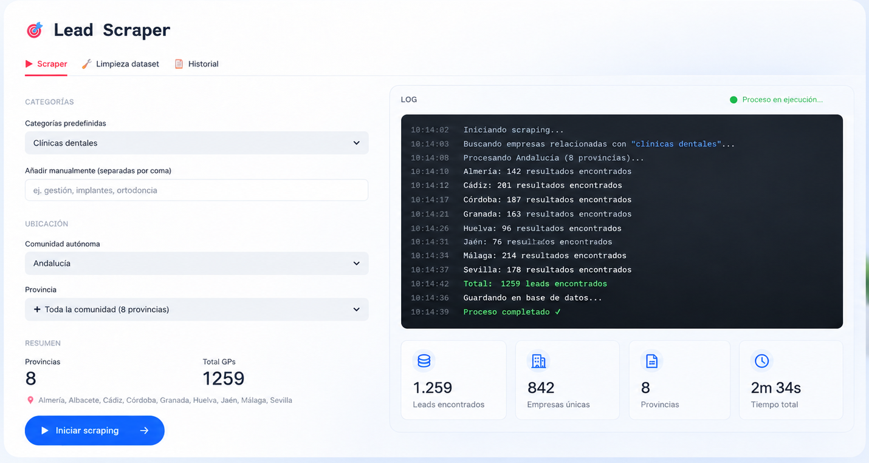The width and height of the screenshot is (869, 463).
Task: Click the log line 'Huelva: 96 resultados encontrados'
Action: tap(542, 229)
